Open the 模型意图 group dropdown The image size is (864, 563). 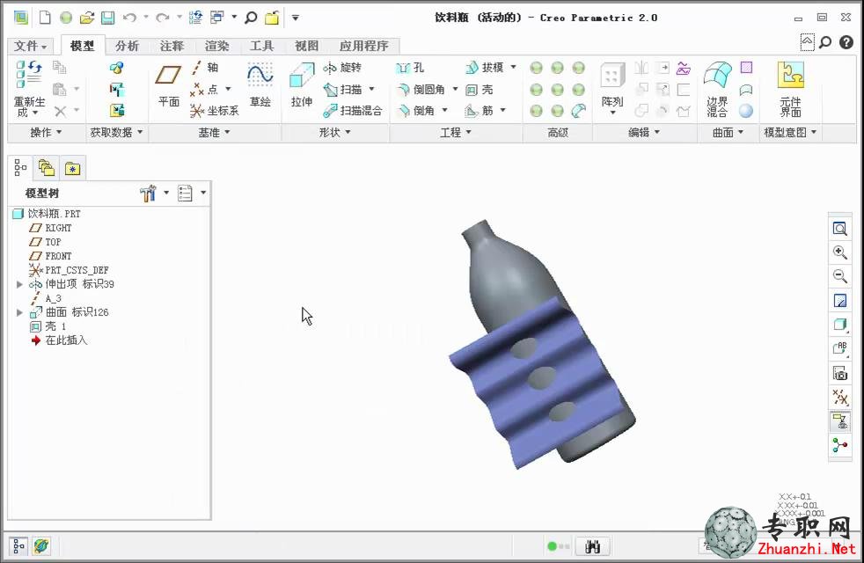789,132
